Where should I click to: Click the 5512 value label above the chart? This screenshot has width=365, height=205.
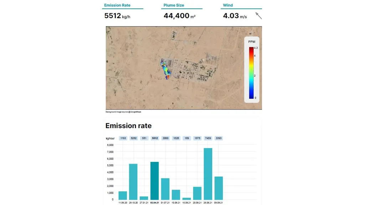point(155,138)
